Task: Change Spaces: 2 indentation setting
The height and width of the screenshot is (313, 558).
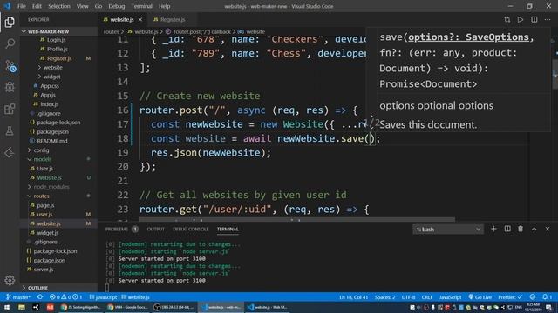Action: [x=384, y=297]
